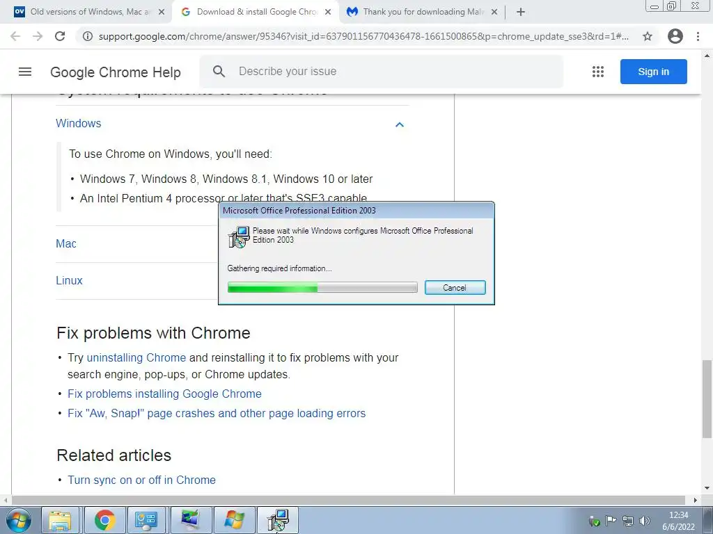Close the Thank you for downloading tab
Screen dimensions: 713x534
click(494, 12)
